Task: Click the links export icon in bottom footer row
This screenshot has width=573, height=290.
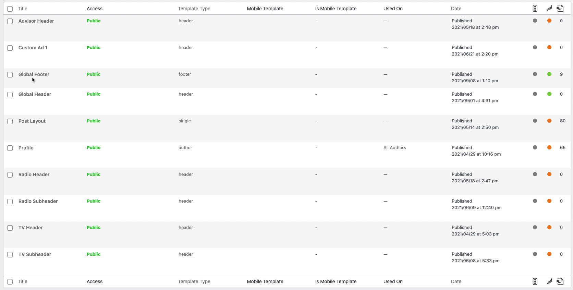Action: [x=560, y=281]
